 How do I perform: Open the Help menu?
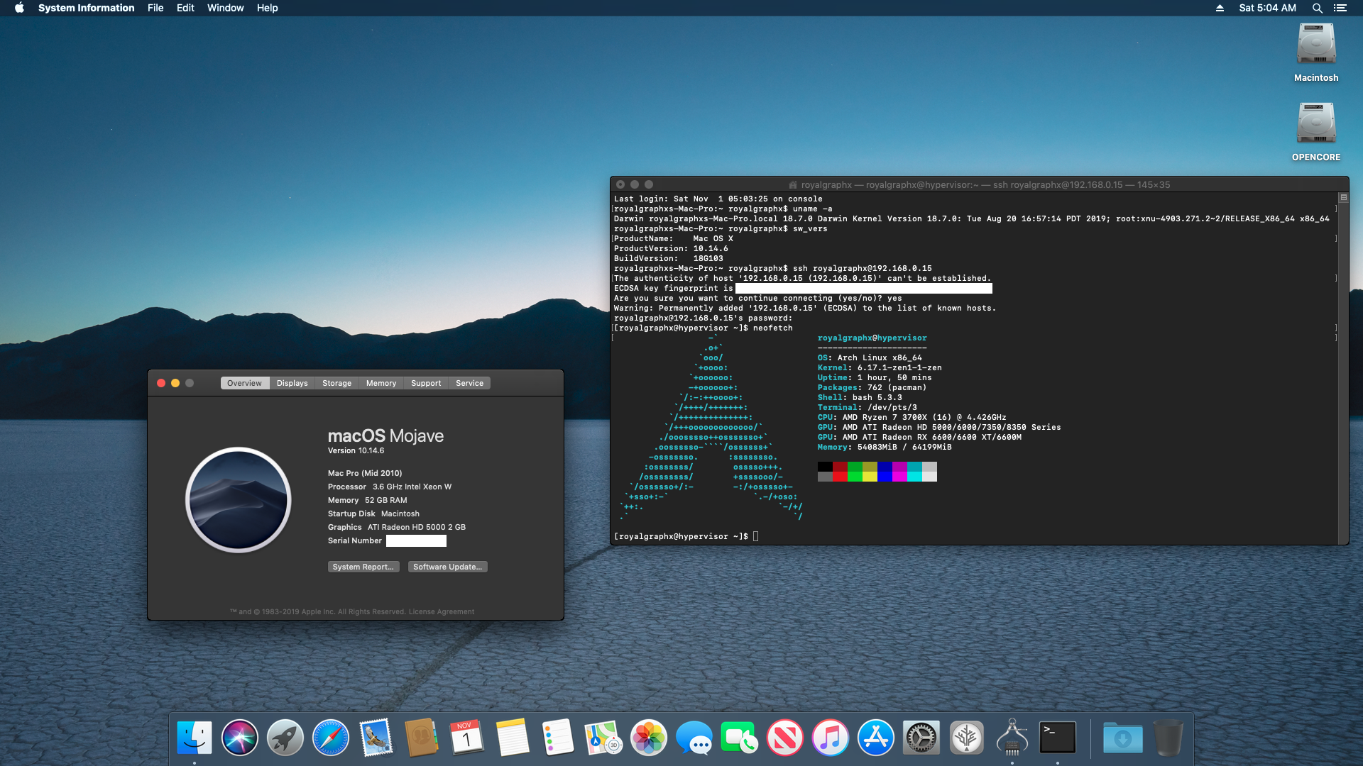click(x=267, y=8)
